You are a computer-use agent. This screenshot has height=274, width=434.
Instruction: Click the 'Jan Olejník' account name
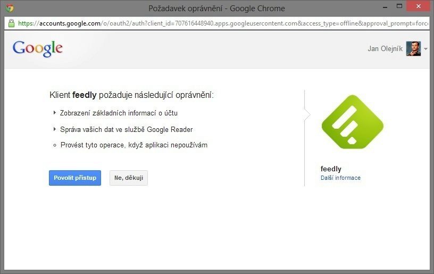pos(385,49)
